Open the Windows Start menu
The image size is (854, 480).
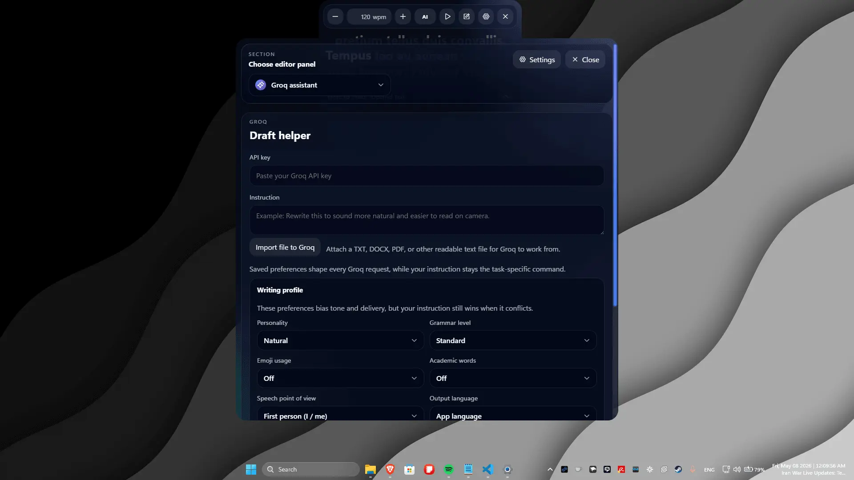point(251,469)
